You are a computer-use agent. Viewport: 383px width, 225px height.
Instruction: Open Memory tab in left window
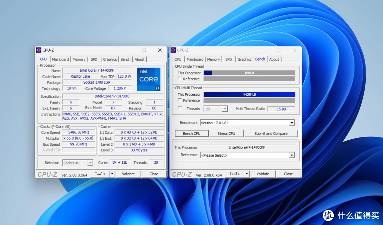(79, 59)
